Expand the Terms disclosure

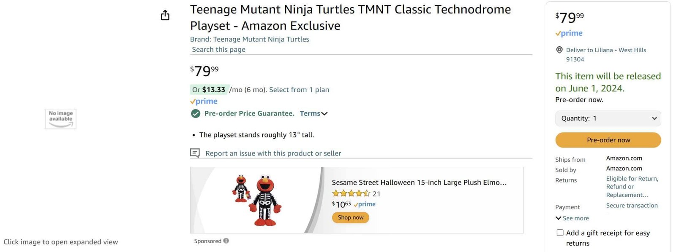(313, 113)
